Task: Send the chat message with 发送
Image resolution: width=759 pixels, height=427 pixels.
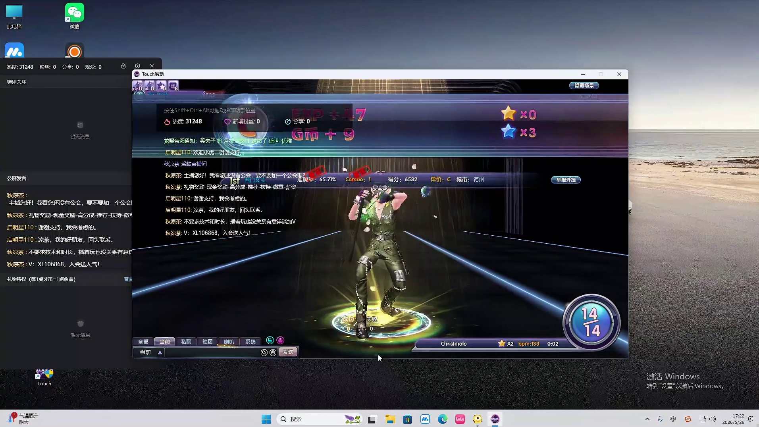Action: (288, 352)
